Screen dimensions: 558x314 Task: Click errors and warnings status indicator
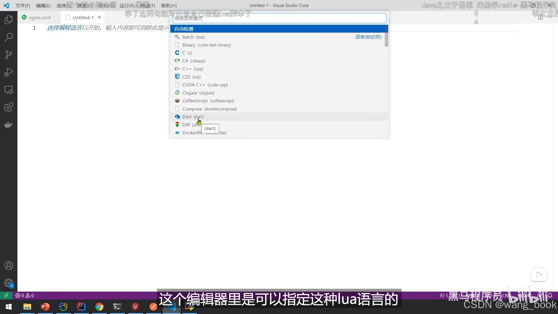click(25, 295)
